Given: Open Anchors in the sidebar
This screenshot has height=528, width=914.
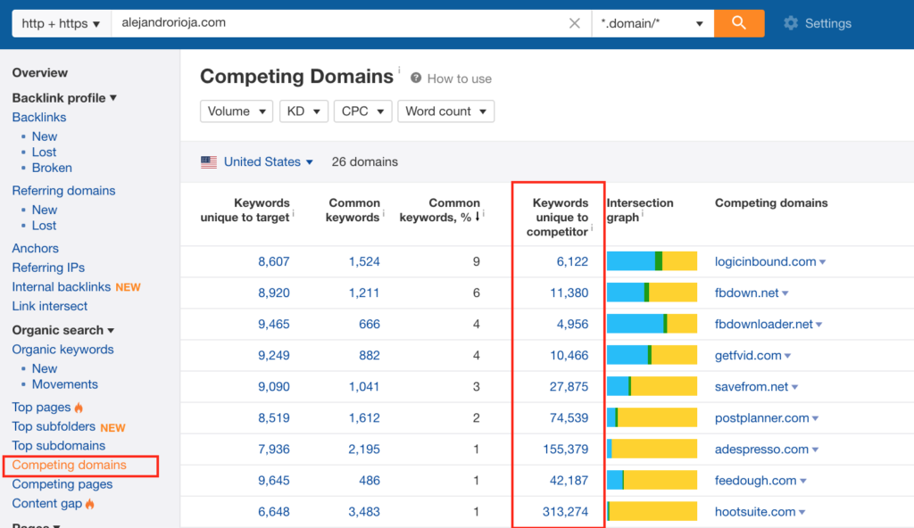Looking at the screenshot, I should 35,248.
